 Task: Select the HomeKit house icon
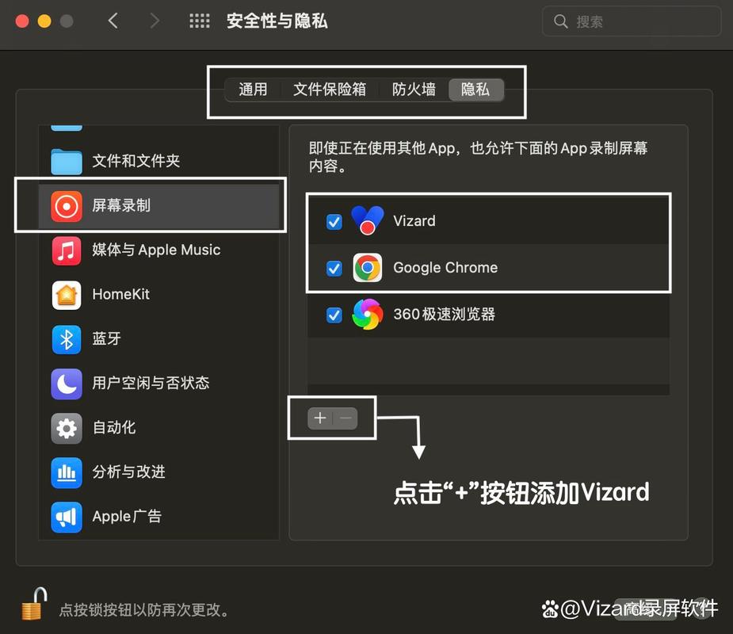(67, 295)
